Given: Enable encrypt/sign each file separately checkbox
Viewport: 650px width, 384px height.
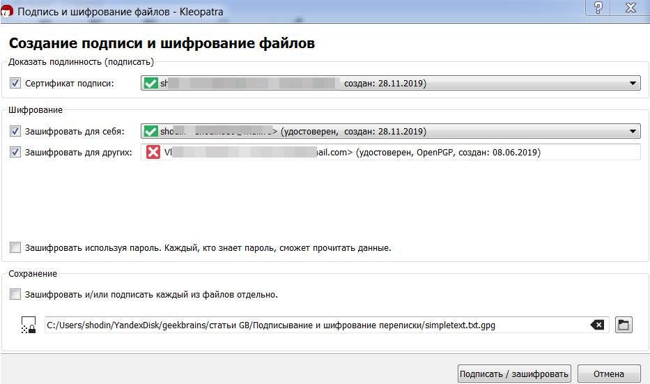Looking at the screenshot, I should pos(15,294).
